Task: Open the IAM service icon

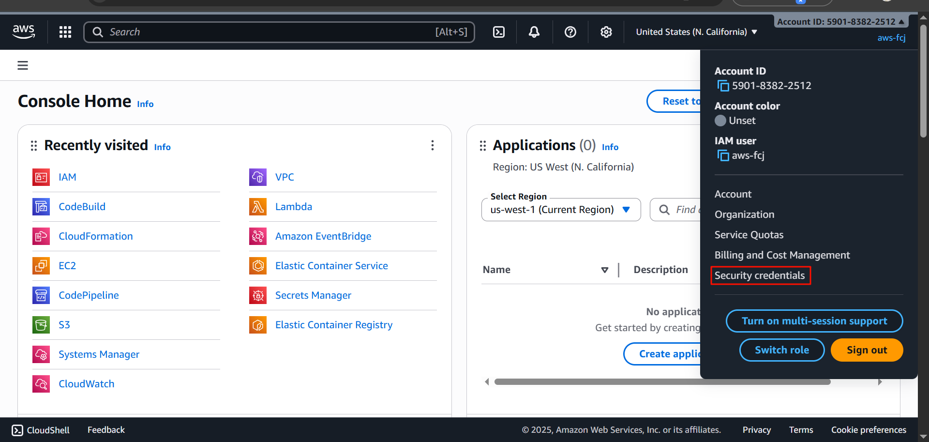Action: click(x=41, y=177)
